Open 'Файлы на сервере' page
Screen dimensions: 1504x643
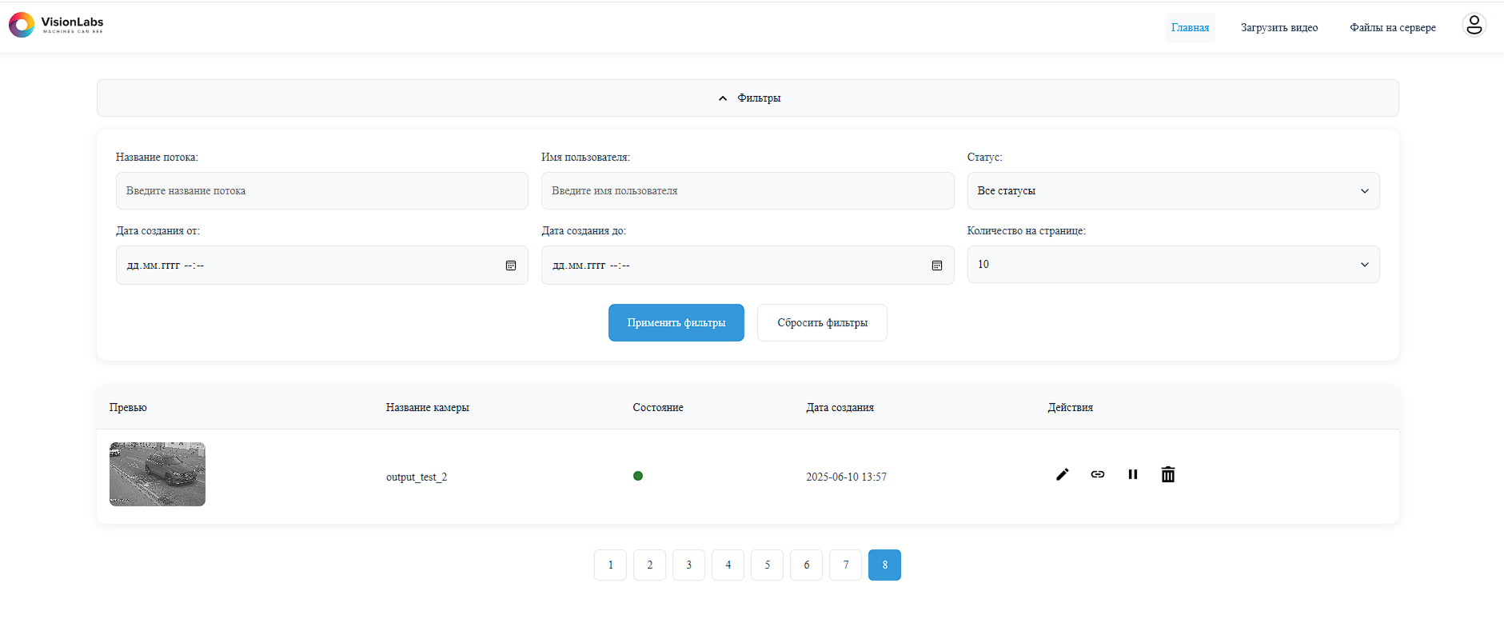(x=1393, y=27)
